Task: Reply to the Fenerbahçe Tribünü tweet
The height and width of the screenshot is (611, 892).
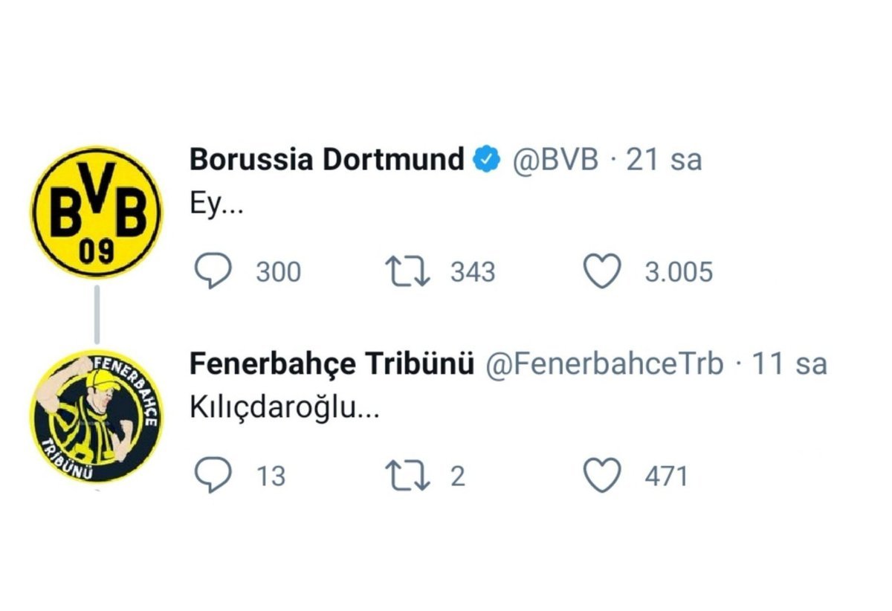Action: tap(213, 476)
